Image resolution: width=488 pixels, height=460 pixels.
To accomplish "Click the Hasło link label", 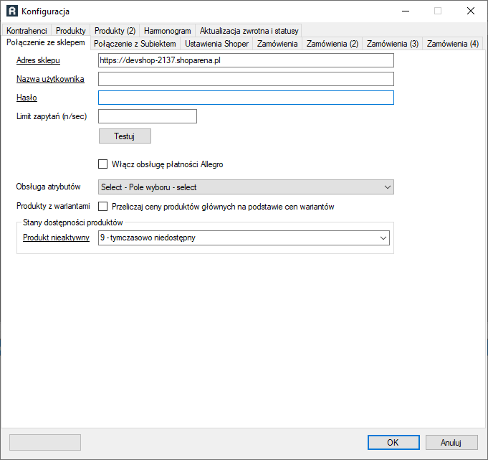I will pyautogui.click(x=27, y=98).
